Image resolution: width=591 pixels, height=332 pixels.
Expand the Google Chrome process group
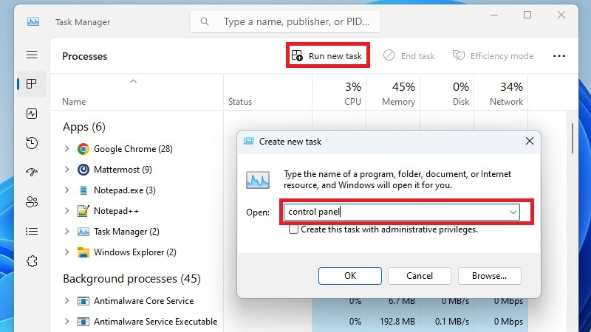point(67,149)
